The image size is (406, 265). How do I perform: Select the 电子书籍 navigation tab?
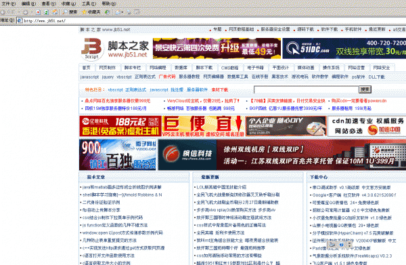click(255, 68)
